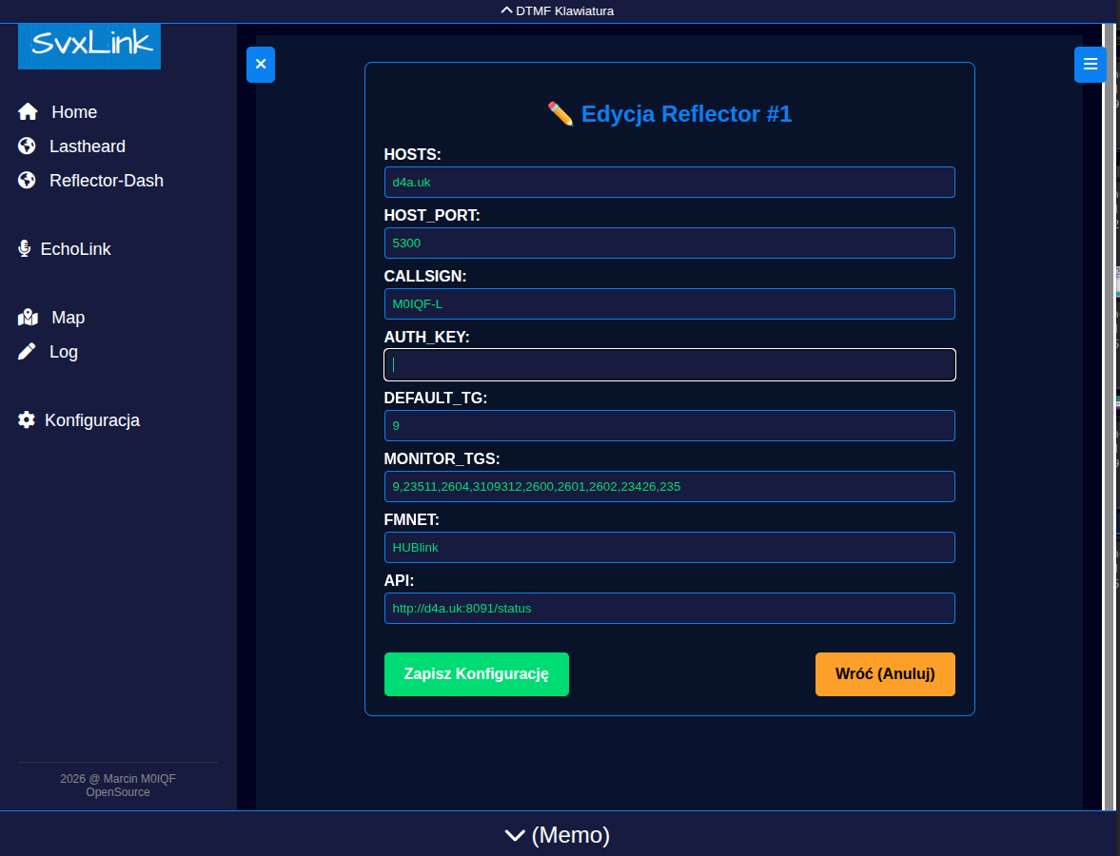Screen dimensions: 1120x856
Task: Click the Map icon in sidebar
Action: point(28,318)
